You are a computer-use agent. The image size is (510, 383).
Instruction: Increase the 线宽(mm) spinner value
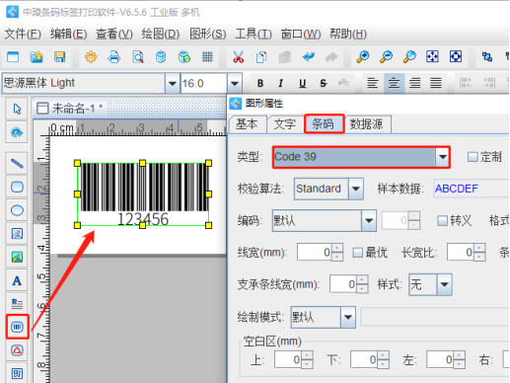tap(337, 248)
